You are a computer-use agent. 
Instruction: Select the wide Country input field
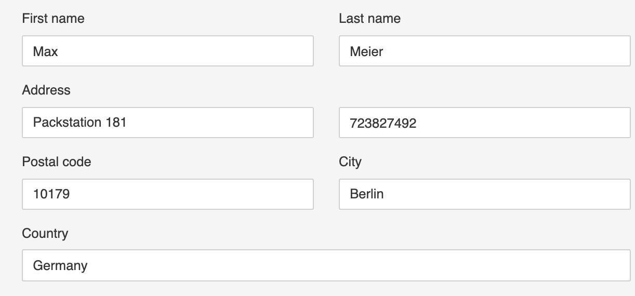click(x=326, y=265)
